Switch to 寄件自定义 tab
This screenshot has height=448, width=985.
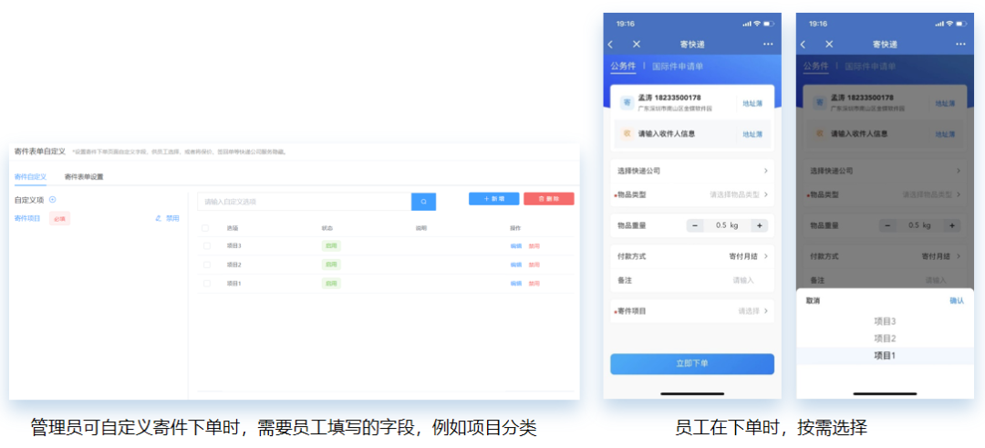pos(30,177)
